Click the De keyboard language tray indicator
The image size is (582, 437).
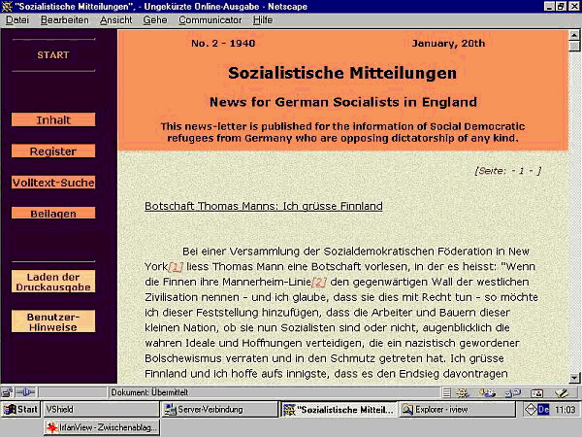[x=543, y=410]
